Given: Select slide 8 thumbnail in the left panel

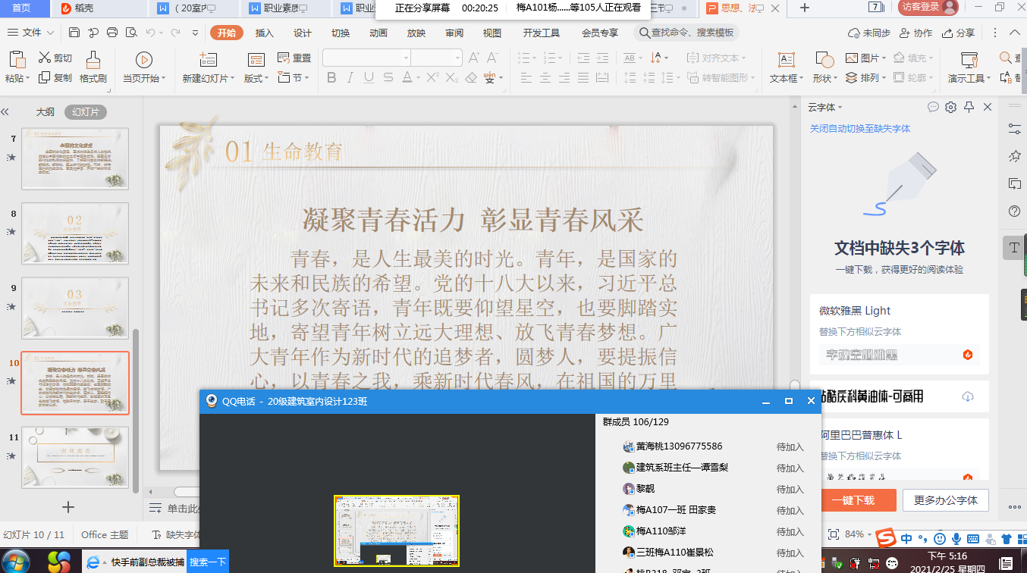Looking at the screenshot, I should pyautogui.click(x=75, y=233).
